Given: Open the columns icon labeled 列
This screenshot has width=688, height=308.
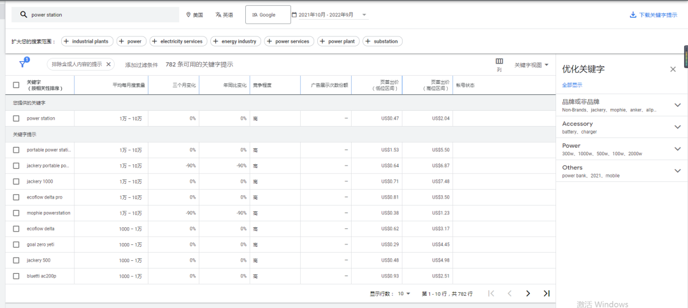Looking at the screenshot, I should point(499,61).
